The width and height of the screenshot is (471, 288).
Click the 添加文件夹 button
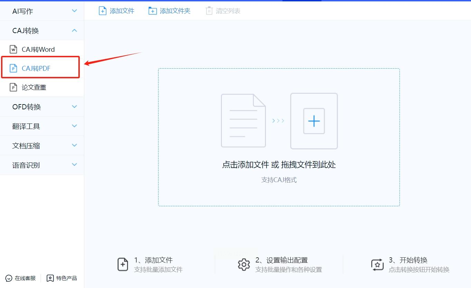(170, 11)
